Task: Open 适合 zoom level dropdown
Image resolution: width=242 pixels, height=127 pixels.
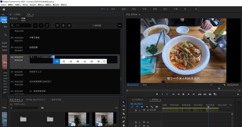Action: tap(148, 85)
